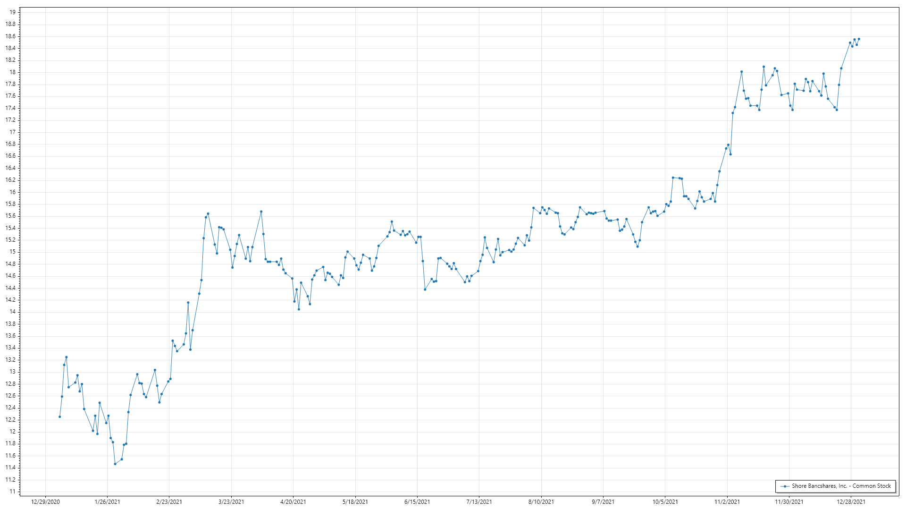Click the 11 value on y-axis
The width and height of the screenshot is (906, 510).
tap(12, 492)
